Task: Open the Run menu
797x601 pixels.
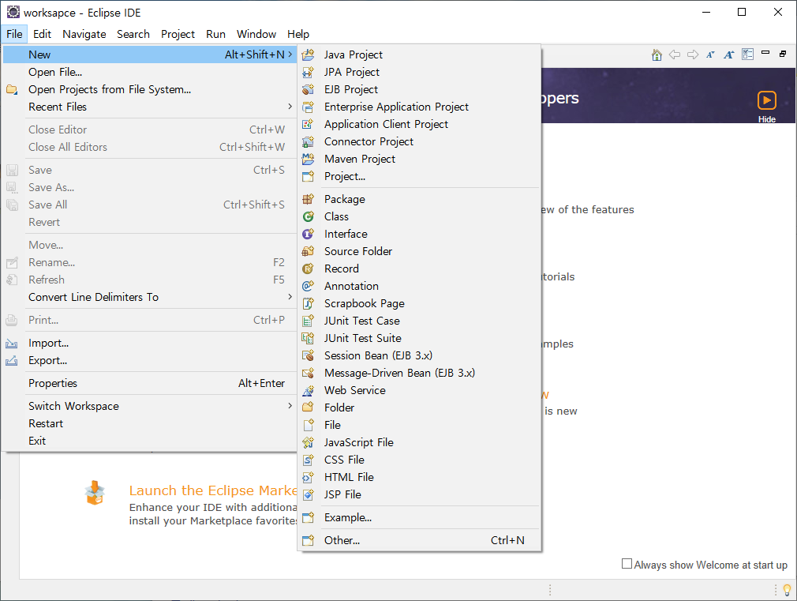Action: [215, 34]
